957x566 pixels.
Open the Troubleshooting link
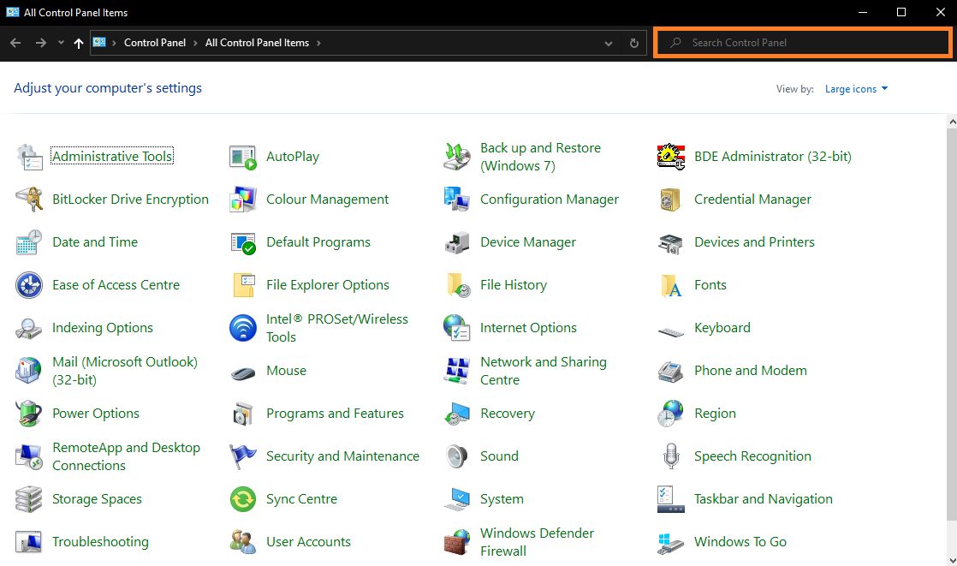[x=101, y=541]
